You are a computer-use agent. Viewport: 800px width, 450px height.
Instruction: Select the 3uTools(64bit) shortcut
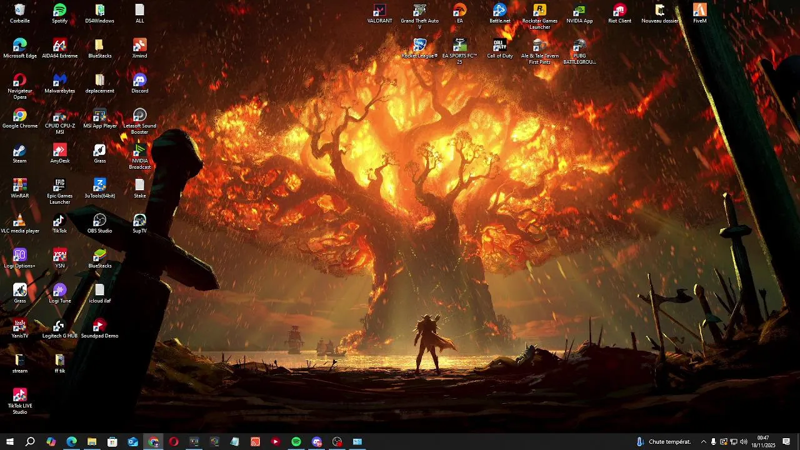(x=100, y=189)
